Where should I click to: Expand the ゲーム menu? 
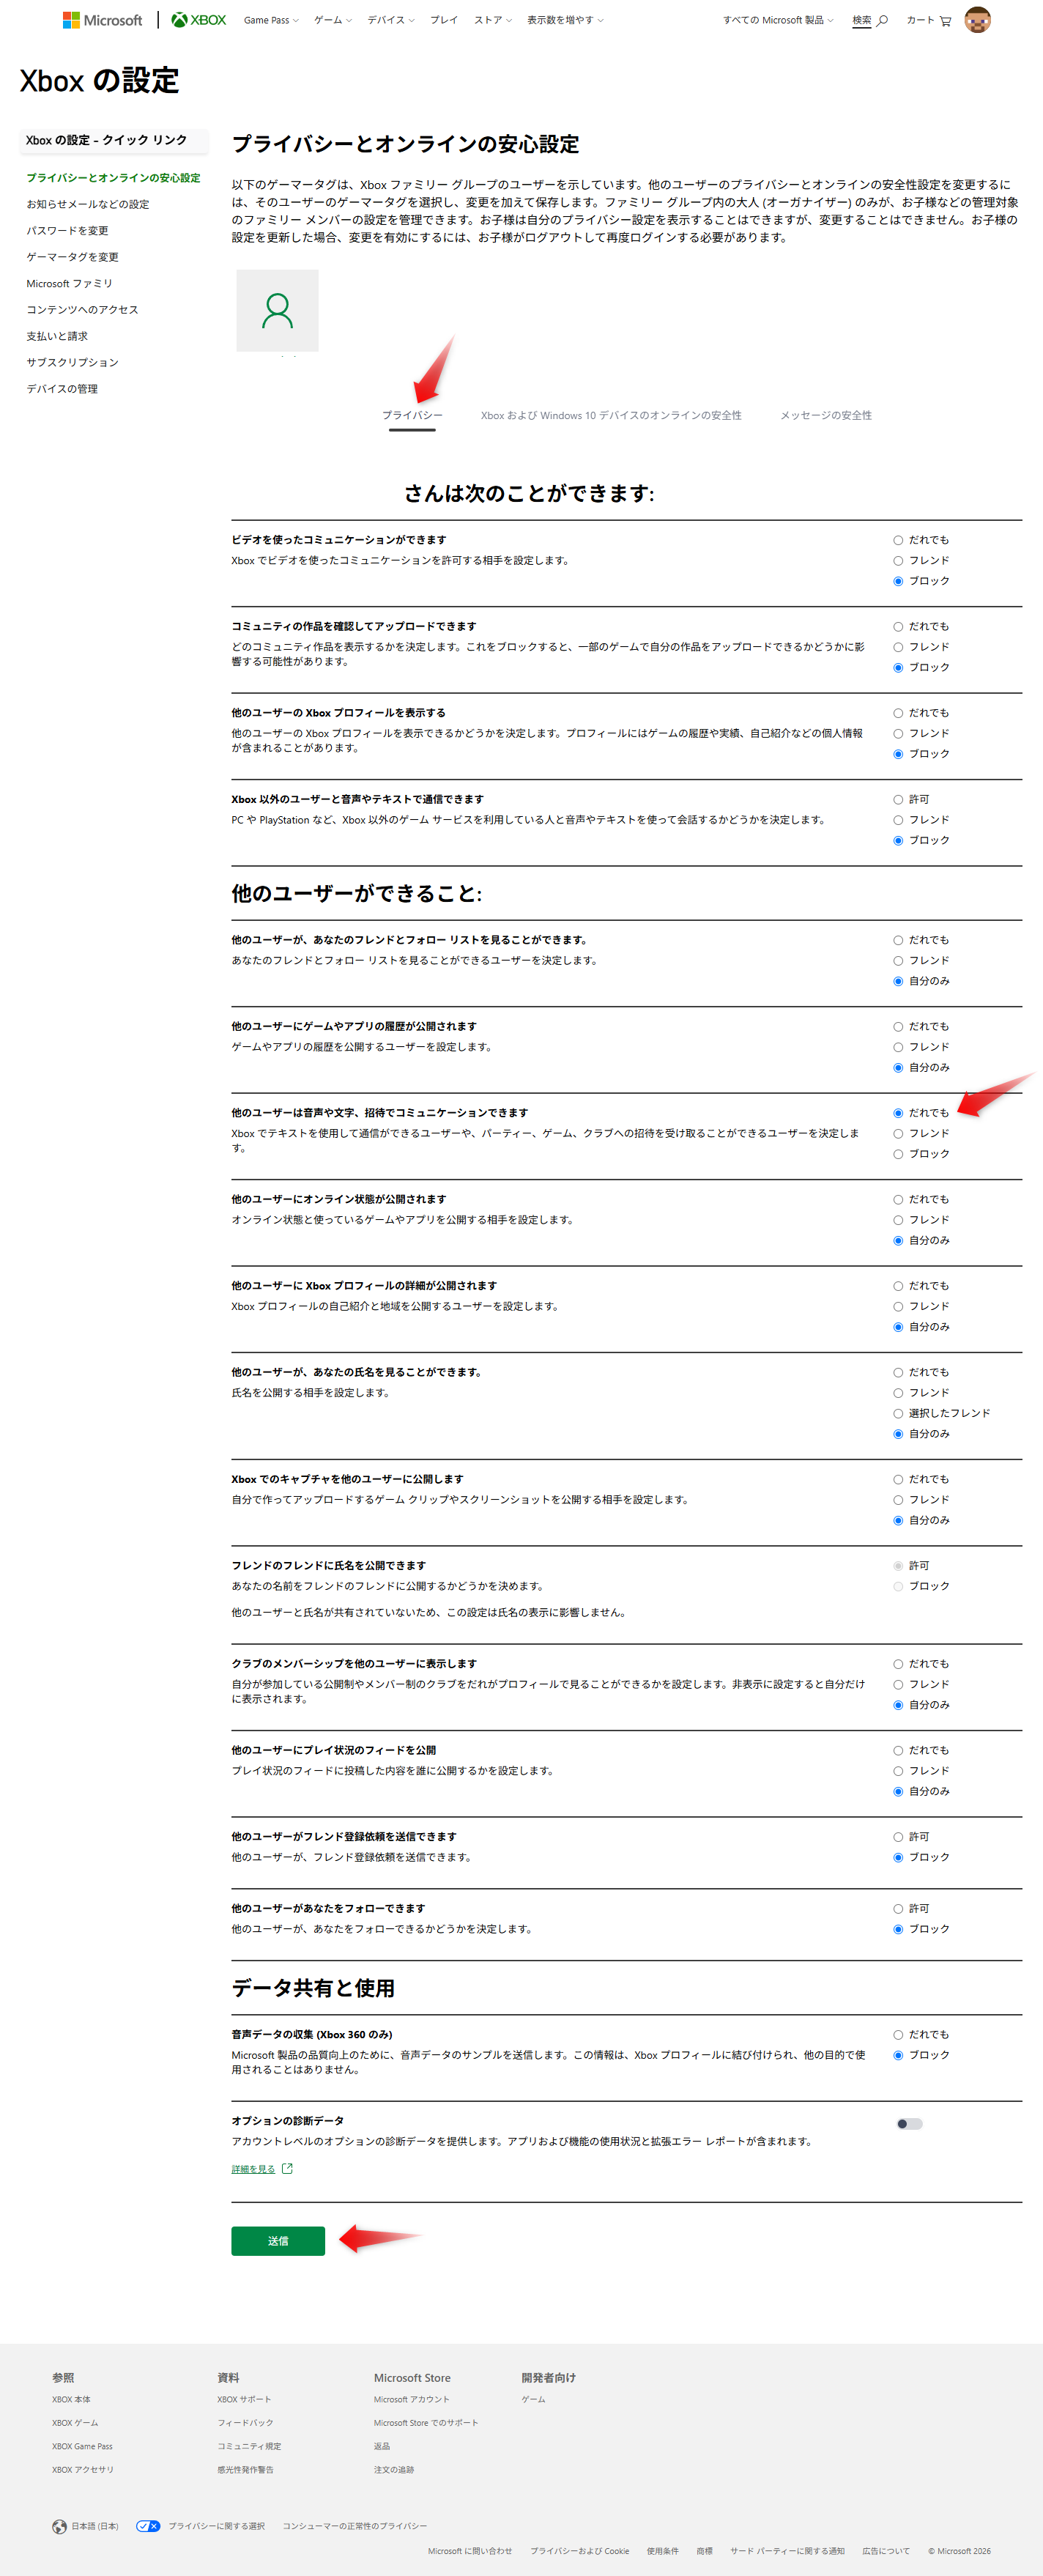[x=333, y=20]
